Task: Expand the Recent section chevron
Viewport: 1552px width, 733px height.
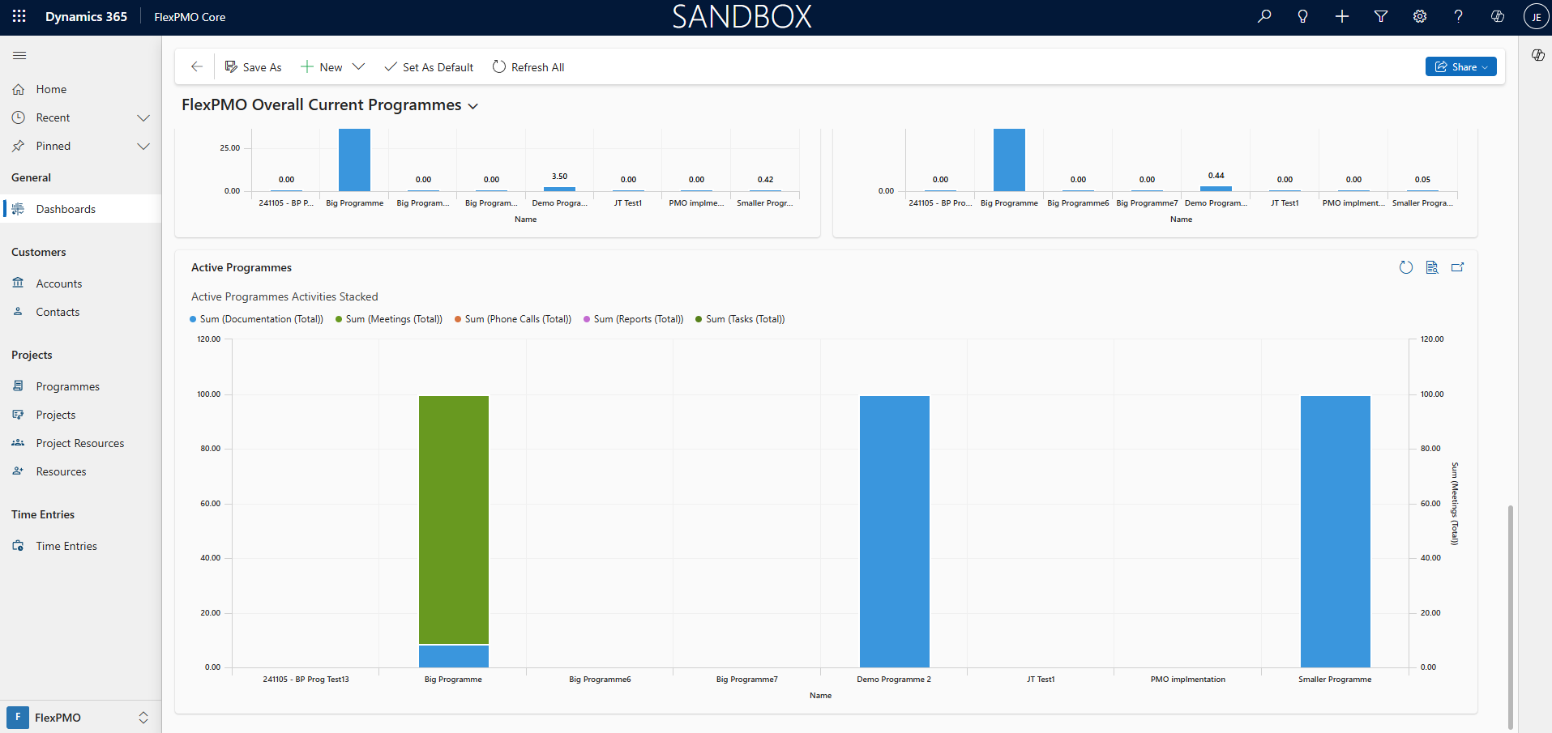Action: (x=143, y=118)
